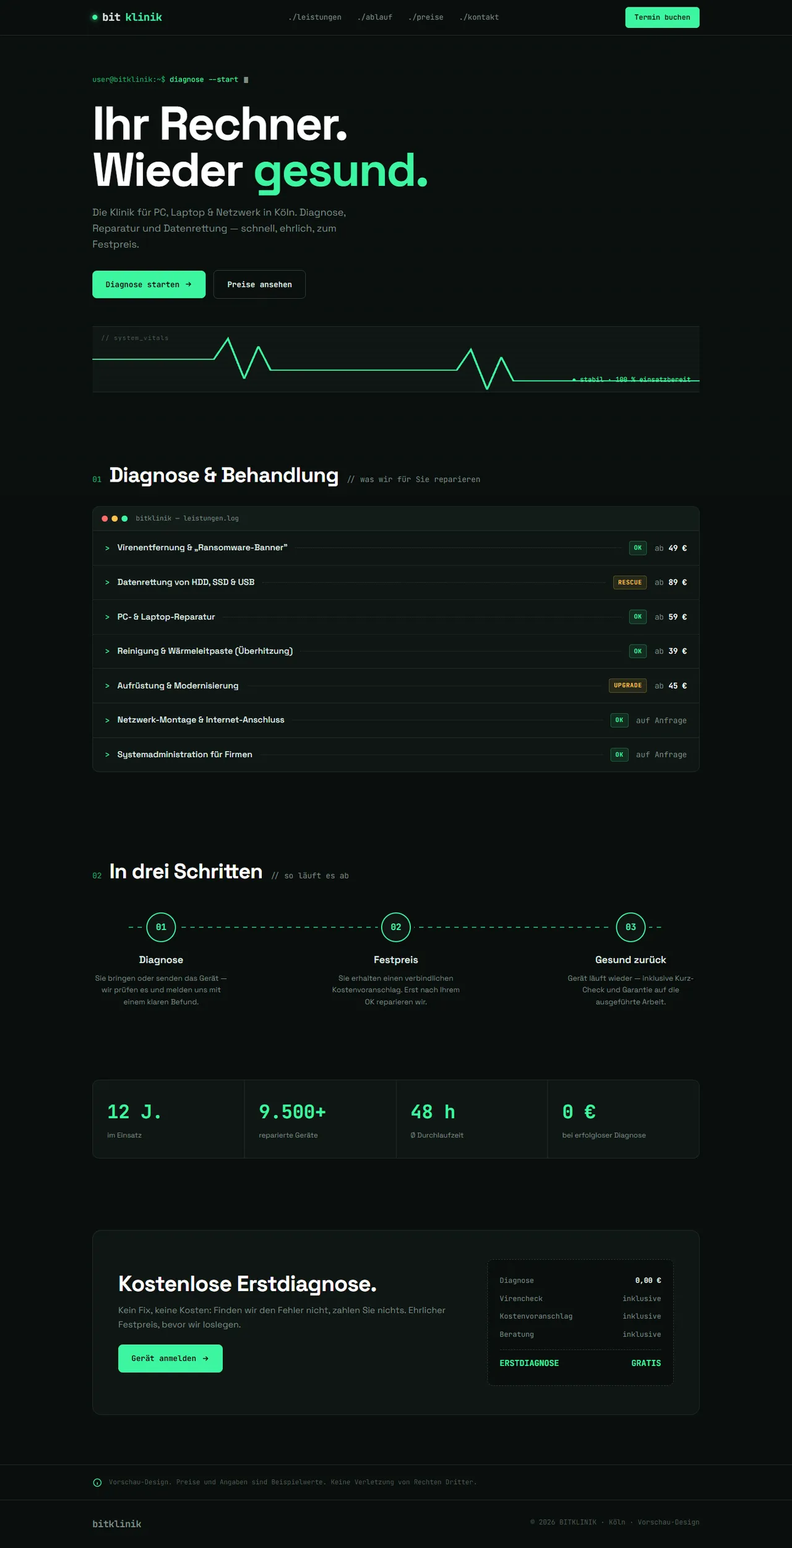Click the system_vitals heartbeat chart
This screenshot has height=1548, width=792.
[396, 359]
